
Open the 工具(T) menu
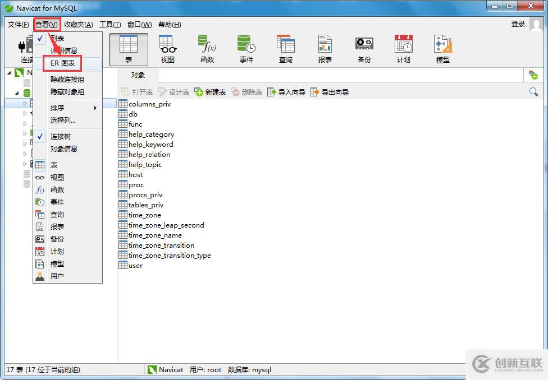[x=110, y=25]
